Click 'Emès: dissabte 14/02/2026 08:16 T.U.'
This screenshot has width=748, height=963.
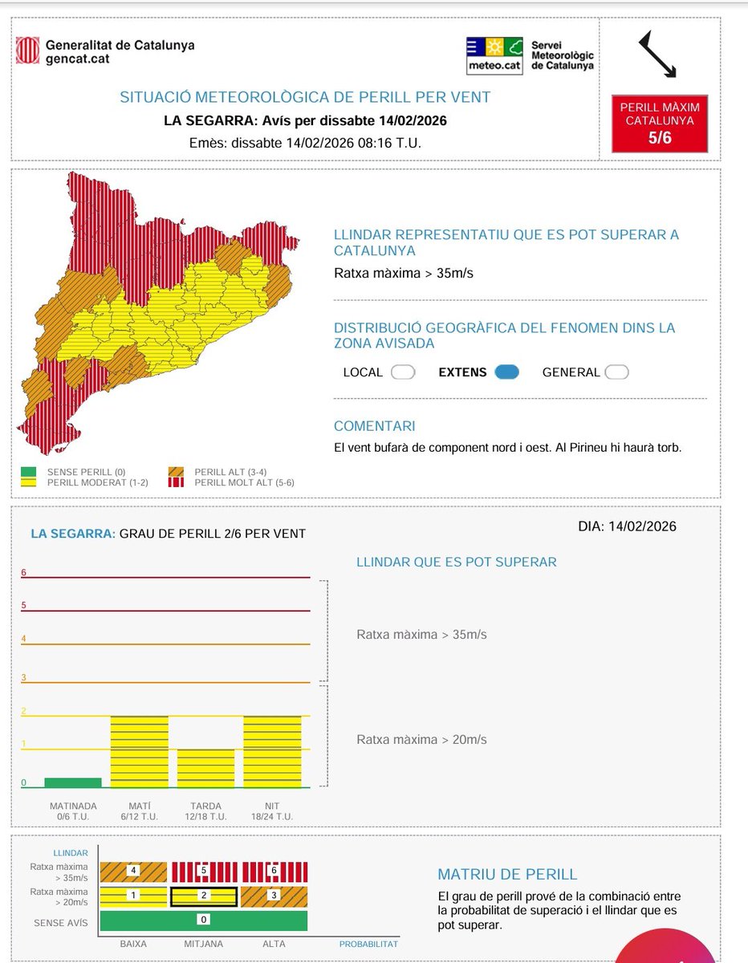(305, 143)
